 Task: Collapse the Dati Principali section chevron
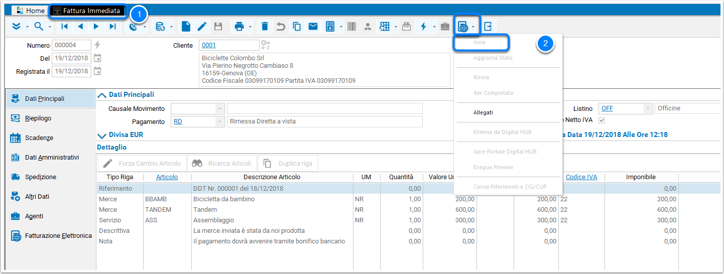[102, 95]
